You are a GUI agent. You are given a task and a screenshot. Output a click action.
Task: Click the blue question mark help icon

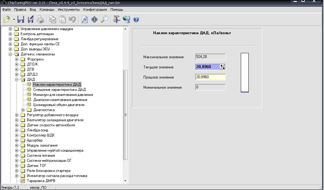(136, 19)
